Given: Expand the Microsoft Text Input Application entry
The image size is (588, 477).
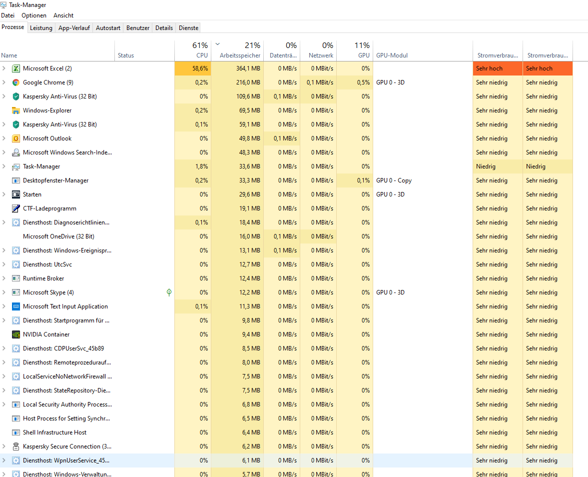Looking at the screenshot, I should (x=4, y=306).
